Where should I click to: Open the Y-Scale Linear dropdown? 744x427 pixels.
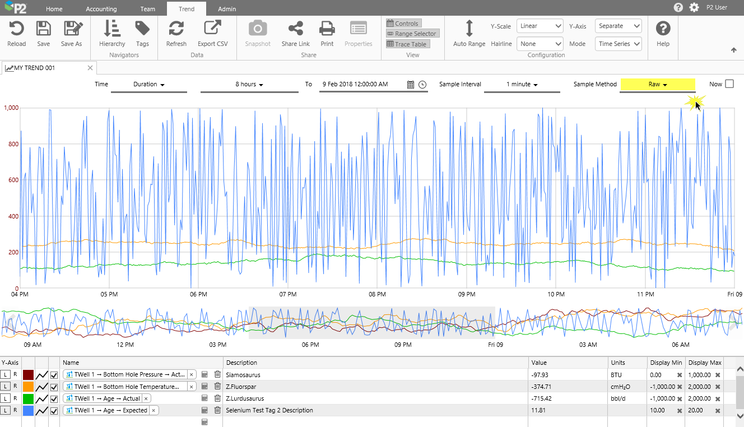540,26
